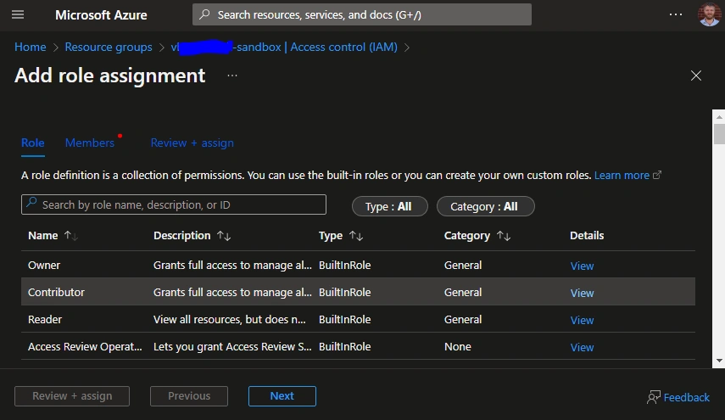Switch to the Role tab
725x420 pixels.
point(33,143)
